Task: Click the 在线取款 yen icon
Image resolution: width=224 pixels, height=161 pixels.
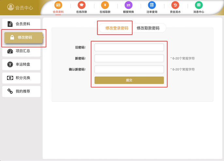Action: (105, 5)
